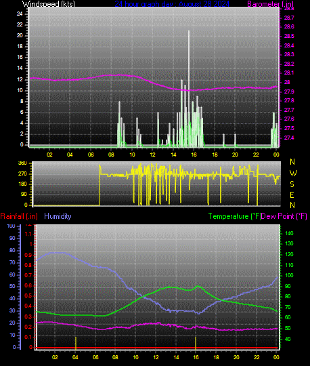Click the 0.2 value on rainfall axis
The height and width of the screenshot is (366, 310).
[x=28, y=327]
